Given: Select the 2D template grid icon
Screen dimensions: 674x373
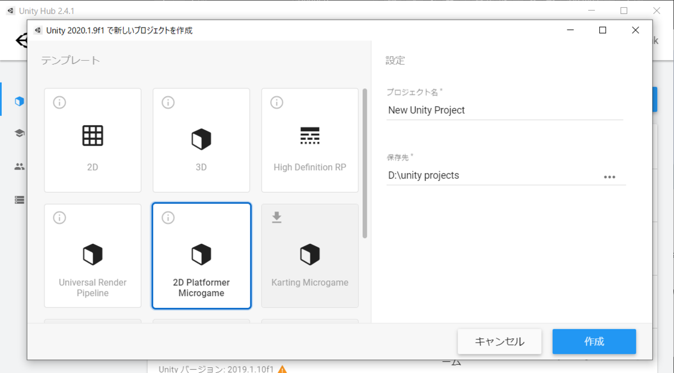Looking at the screenshot, I should [93, 136].
